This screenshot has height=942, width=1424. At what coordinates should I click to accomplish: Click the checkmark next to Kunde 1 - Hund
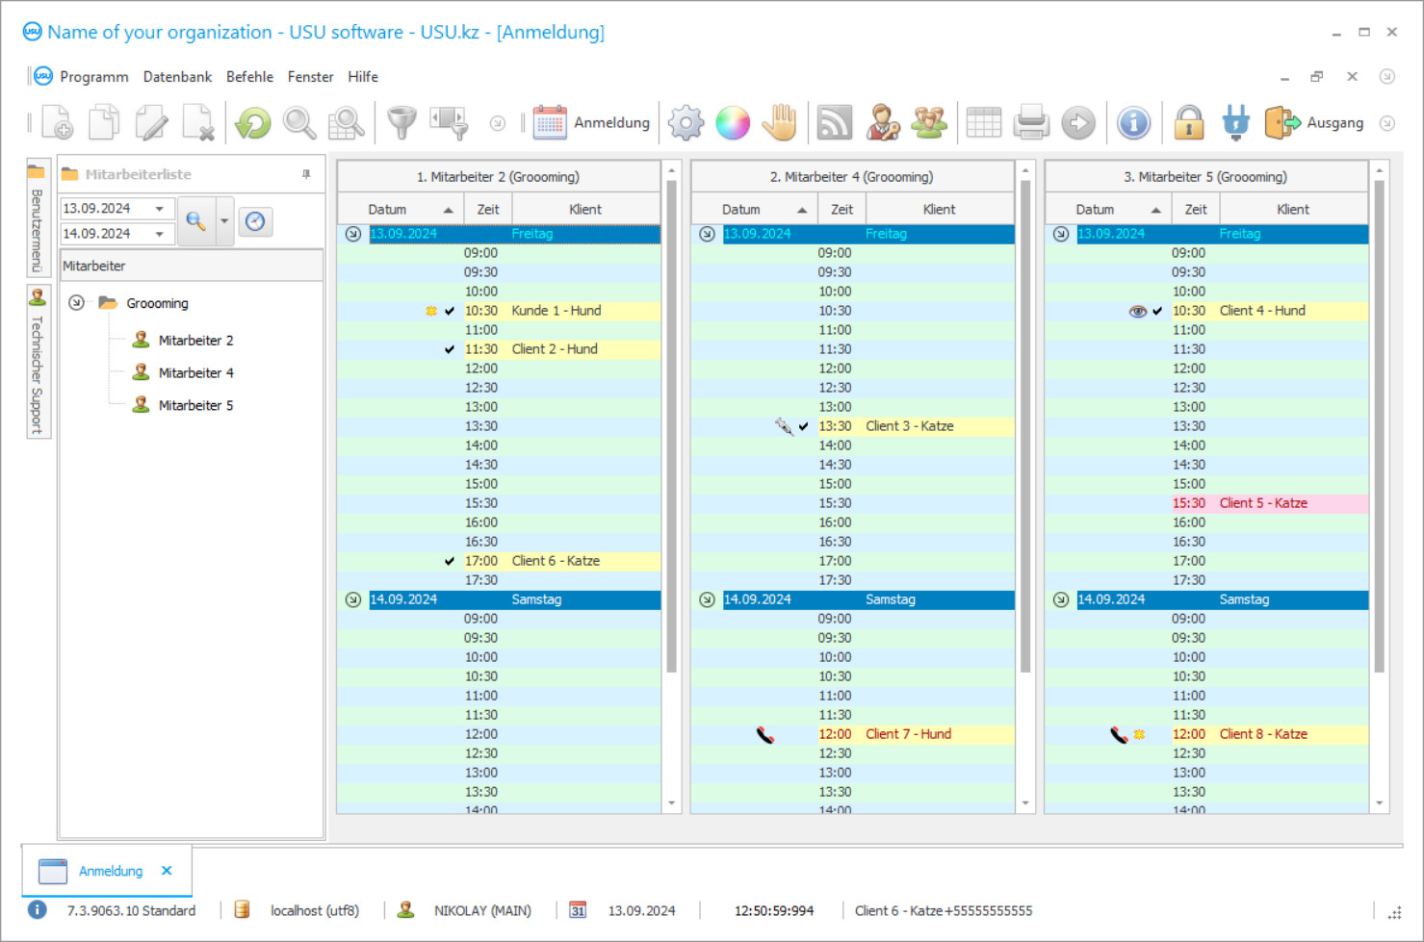click(449, 311)
